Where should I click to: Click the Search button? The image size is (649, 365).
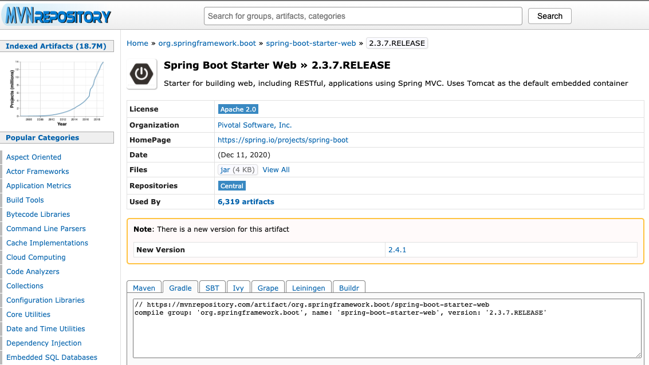(x=550, y=16)
